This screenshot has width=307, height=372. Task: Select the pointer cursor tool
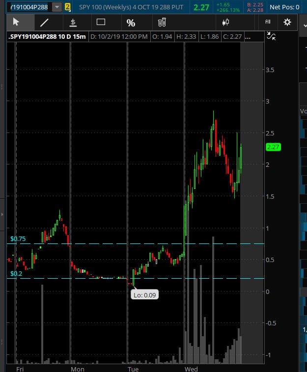point(16,22)
